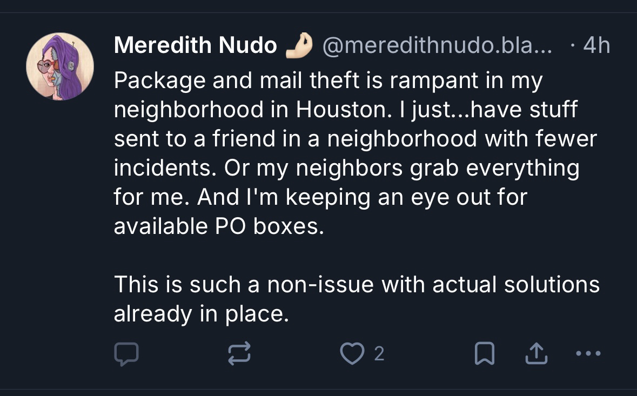Click the @meredithnudo.bla... handle
637x396 pixels.
437,46
